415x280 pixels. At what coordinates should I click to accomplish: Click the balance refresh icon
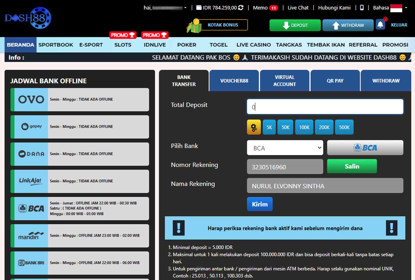point(241,8)
